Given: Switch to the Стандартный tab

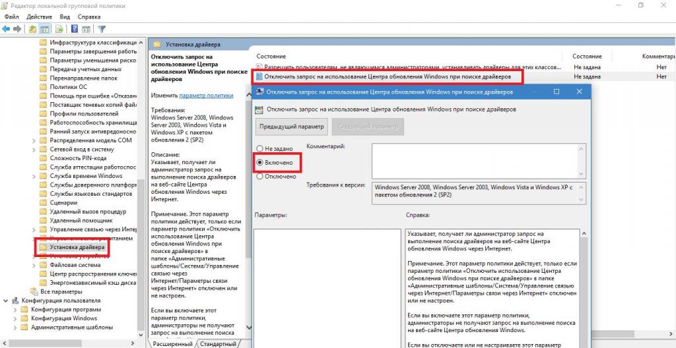Looking at the screenshot, I should pos(218,343).
